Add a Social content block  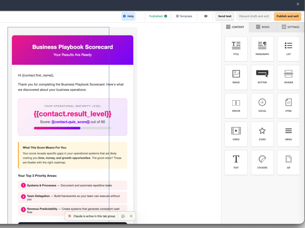[x=262, y=106]
